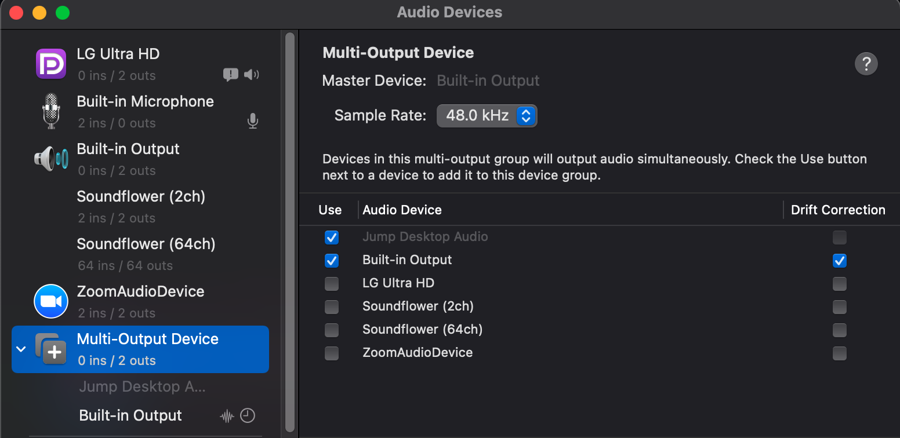Check Use for Soundflower (64ch)
Image resolution: width=900 pixels, height=438 pixels.
coord(332,330)
